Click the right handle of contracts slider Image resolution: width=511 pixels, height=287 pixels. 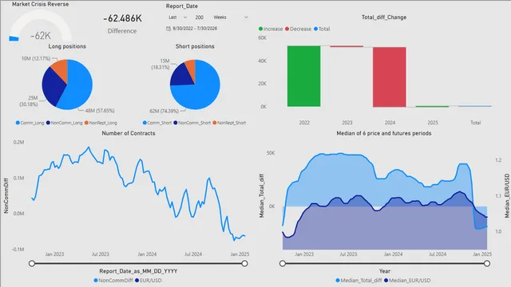(245, 263)
